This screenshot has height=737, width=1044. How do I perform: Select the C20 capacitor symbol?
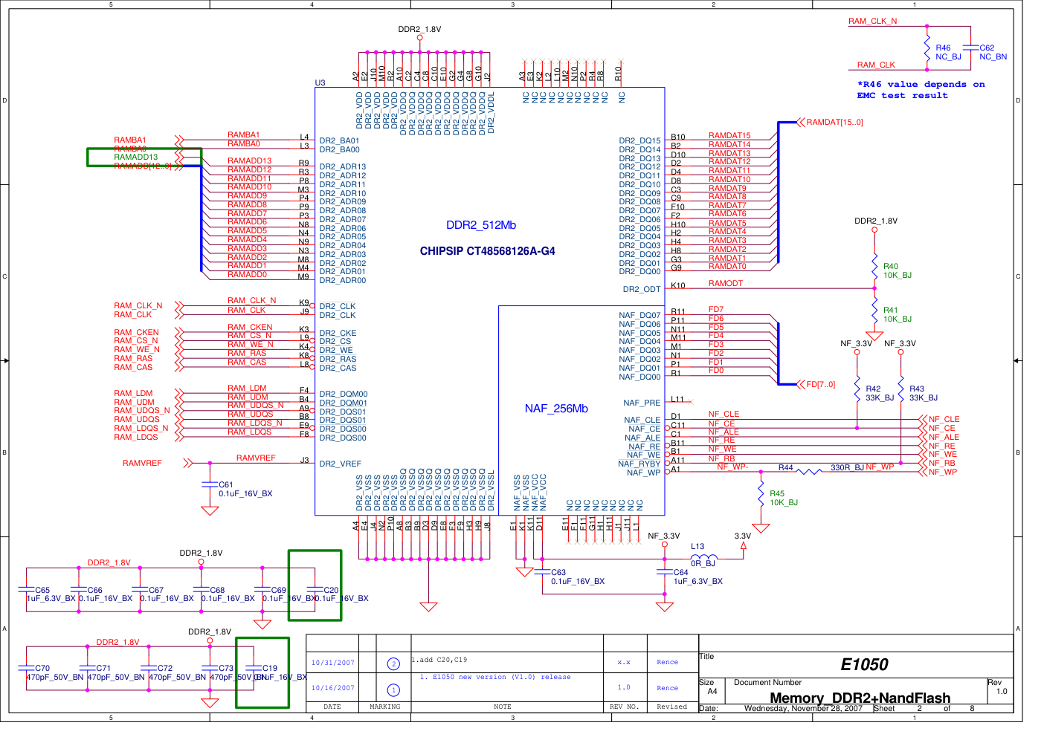tap(315, 590)
